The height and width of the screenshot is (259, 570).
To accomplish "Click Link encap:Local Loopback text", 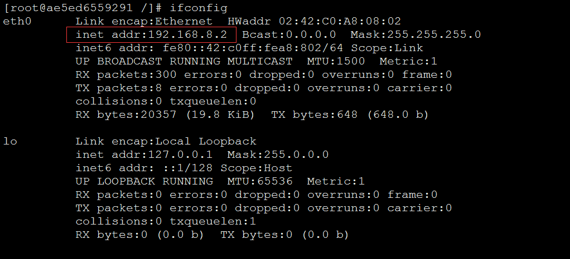I will pyautogui.click(x=166, y=141).
